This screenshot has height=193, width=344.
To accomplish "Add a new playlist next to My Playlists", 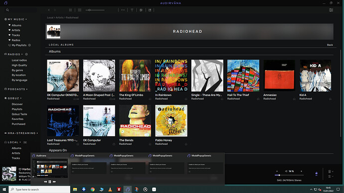I will [x=29, y=45].
